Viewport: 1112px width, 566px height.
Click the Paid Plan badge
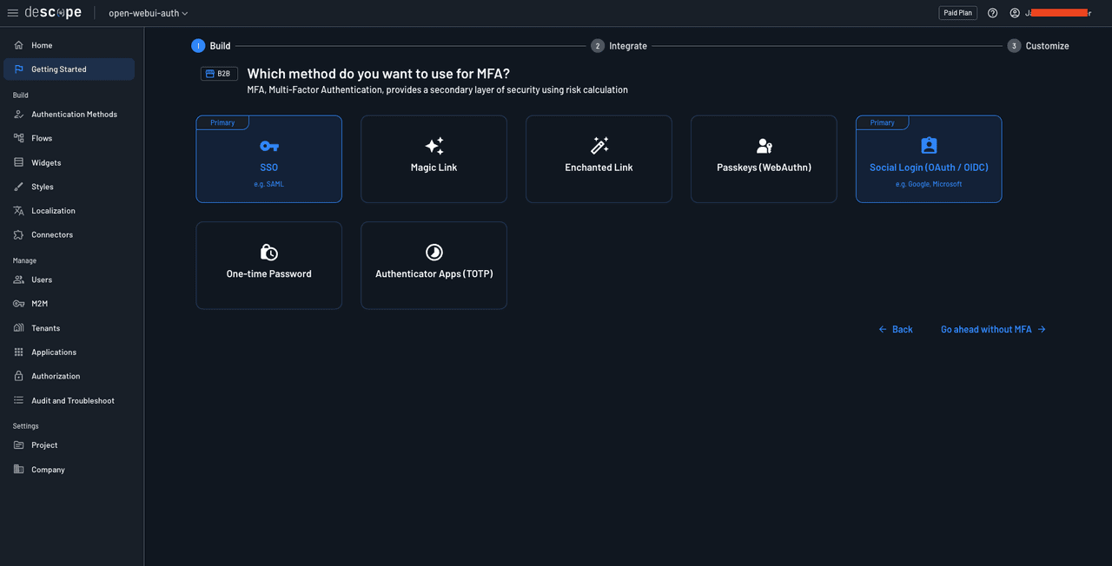point(957,13)
